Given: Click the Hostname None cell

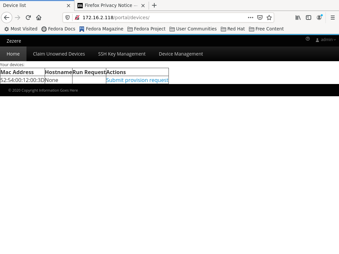Looking at the screenshot, I should coord(59,80).
